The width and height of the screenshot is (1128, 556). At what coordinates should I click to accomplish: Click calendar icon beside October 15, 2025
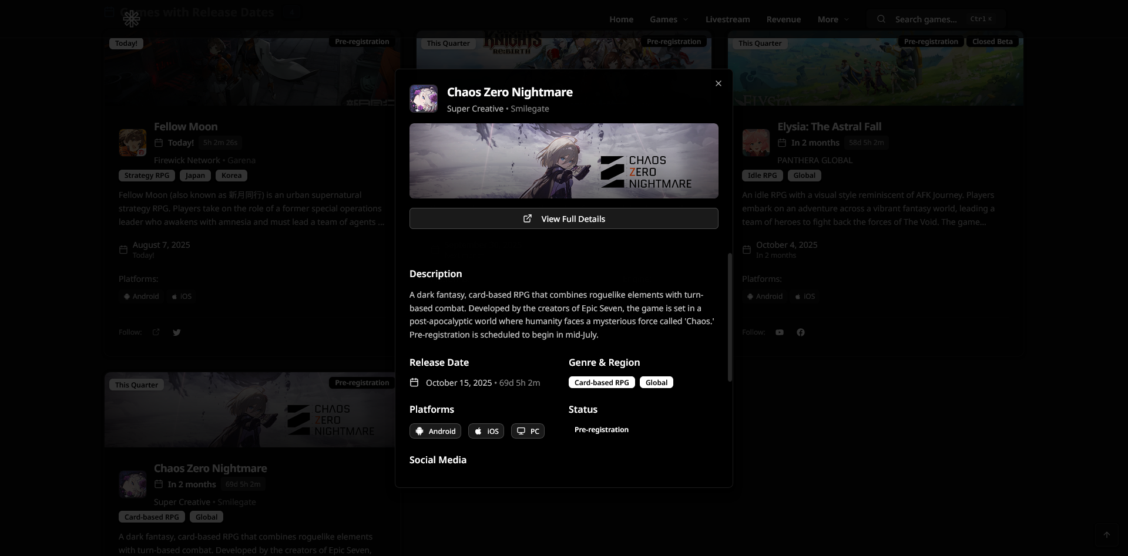click(x=414, y=382)
